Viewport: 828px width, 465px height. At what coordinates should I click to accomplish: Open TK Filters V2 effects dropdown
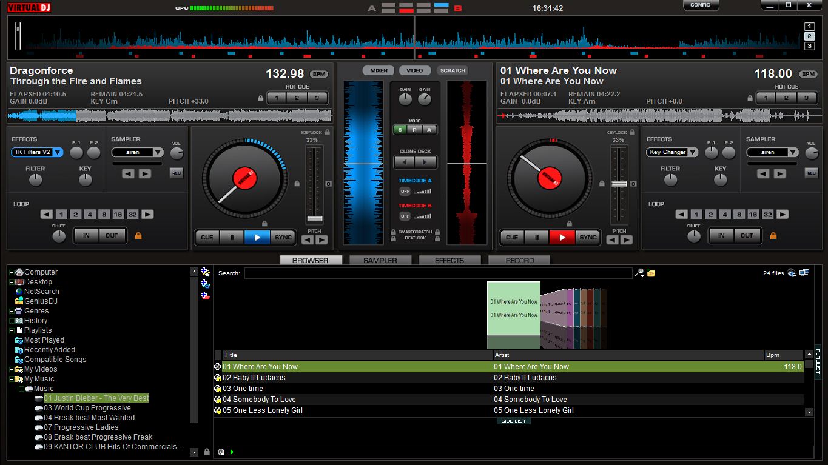click(58, 152)
